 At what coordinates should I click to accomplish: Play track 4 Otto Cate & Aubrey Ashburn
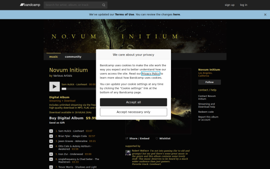(51, 146)
